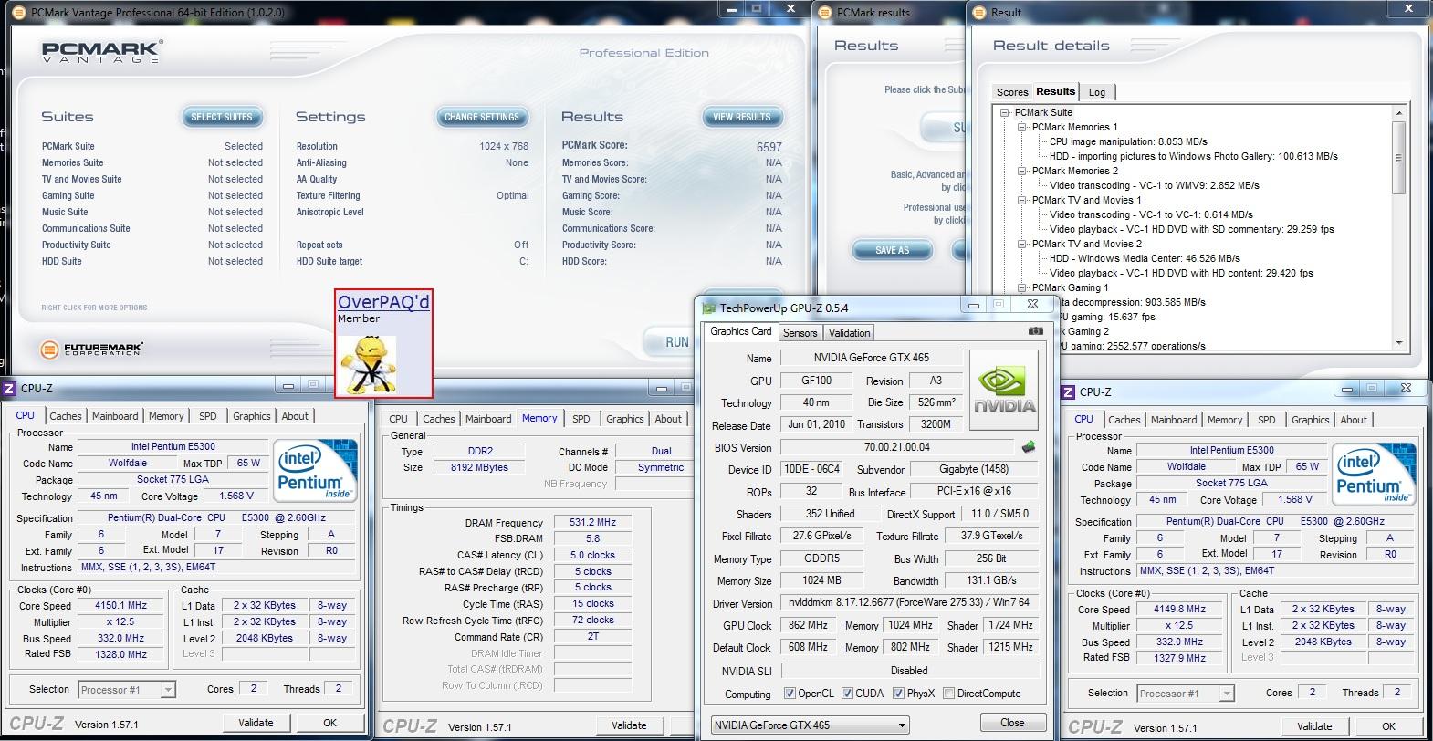Click the scroll down arrow in Result details
1433x741 pixels.
point(1398,343)
